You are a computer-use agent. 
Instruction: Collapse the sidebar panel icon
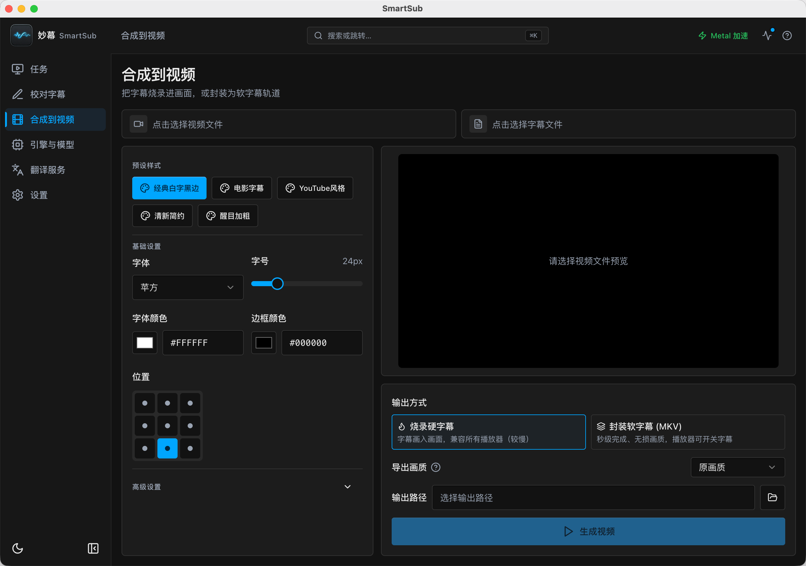pyautogui.click(x=93, y=548)
